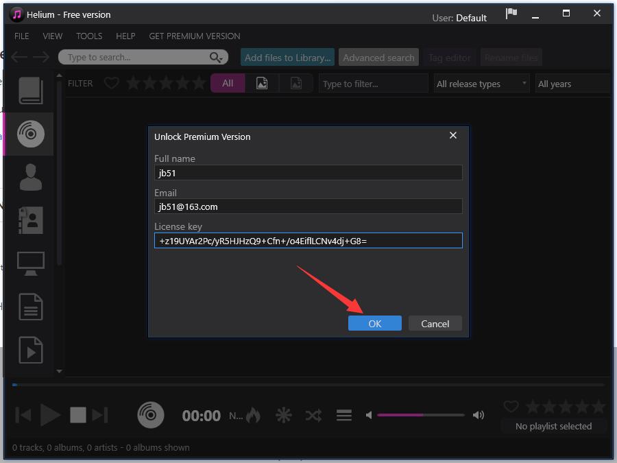Focus the Type to filter box
Screen dimensions: 617x463
(x=373, y=84)
